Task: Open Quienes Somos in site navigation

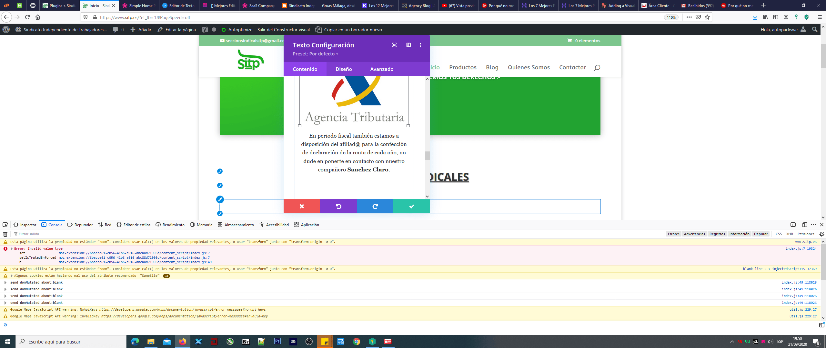Action: click(529, 67)
